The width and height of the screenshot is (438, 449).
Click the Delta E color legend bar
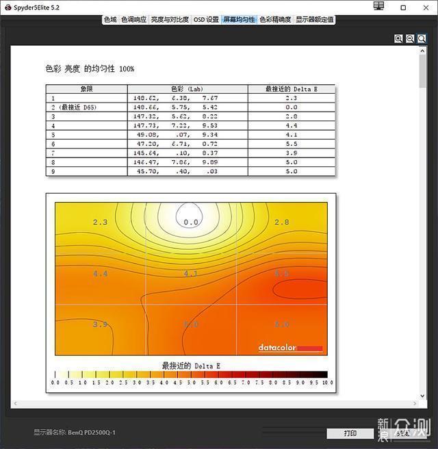(x=191, y=374)
